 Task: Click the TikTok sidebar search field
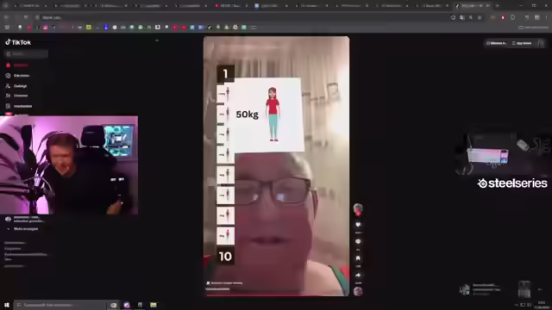[26, 53]
